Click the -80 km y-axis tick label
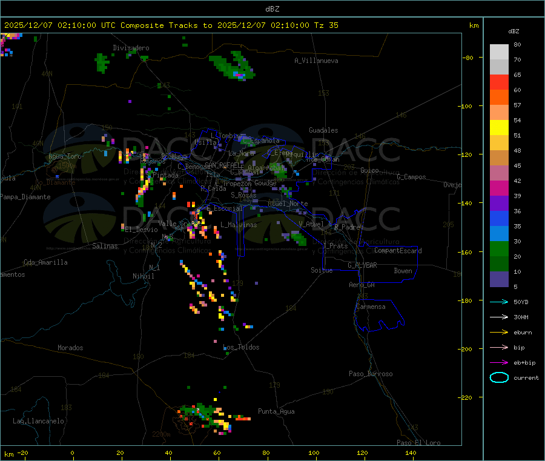The height and width of the screenshot is (461, 545). click(468, 58)
